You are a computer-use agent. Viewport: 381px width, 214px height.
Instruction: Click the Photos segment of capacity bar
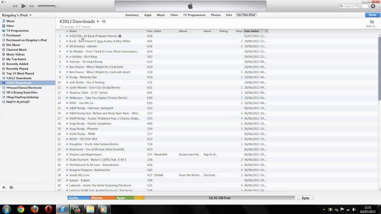tap(102, 198)
